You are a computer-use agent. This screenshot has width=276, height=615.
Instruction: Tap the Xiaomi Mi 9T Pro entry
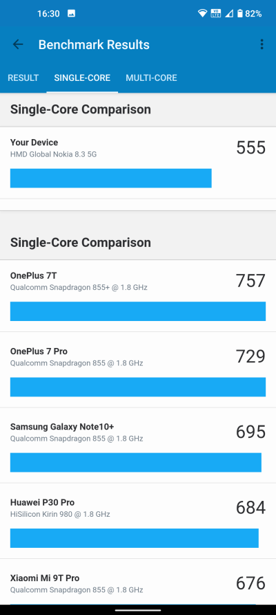click(138, 582)
